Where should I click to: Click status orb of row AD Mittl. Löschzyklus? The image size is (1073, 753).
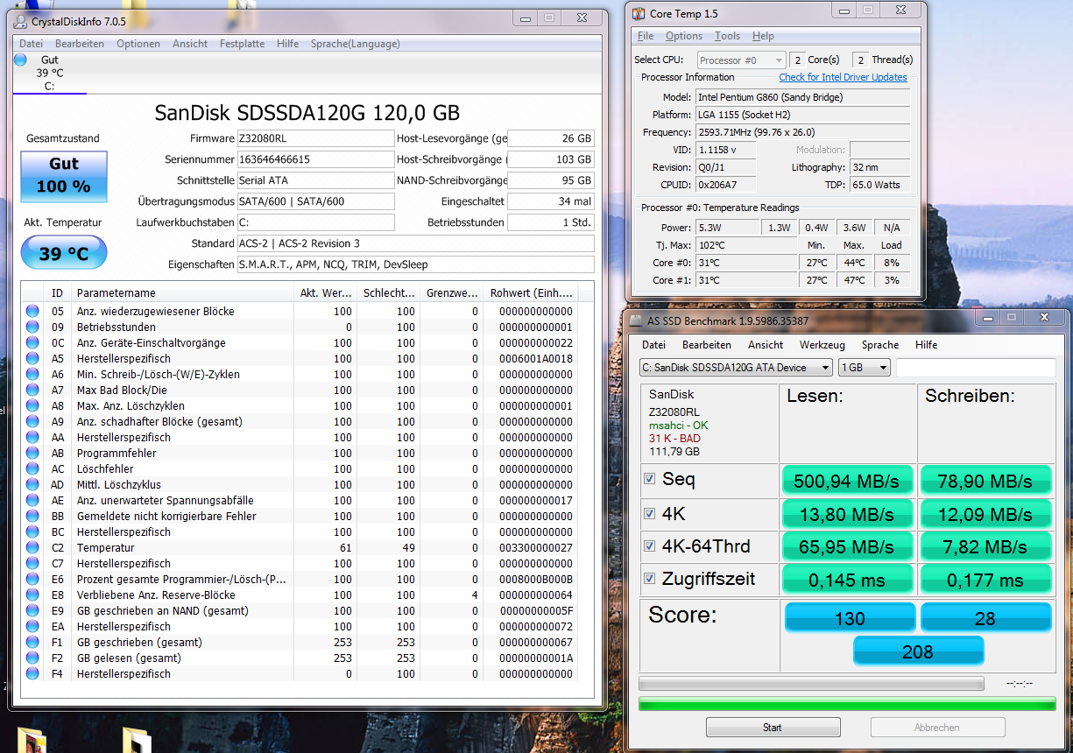pos(32,484)
